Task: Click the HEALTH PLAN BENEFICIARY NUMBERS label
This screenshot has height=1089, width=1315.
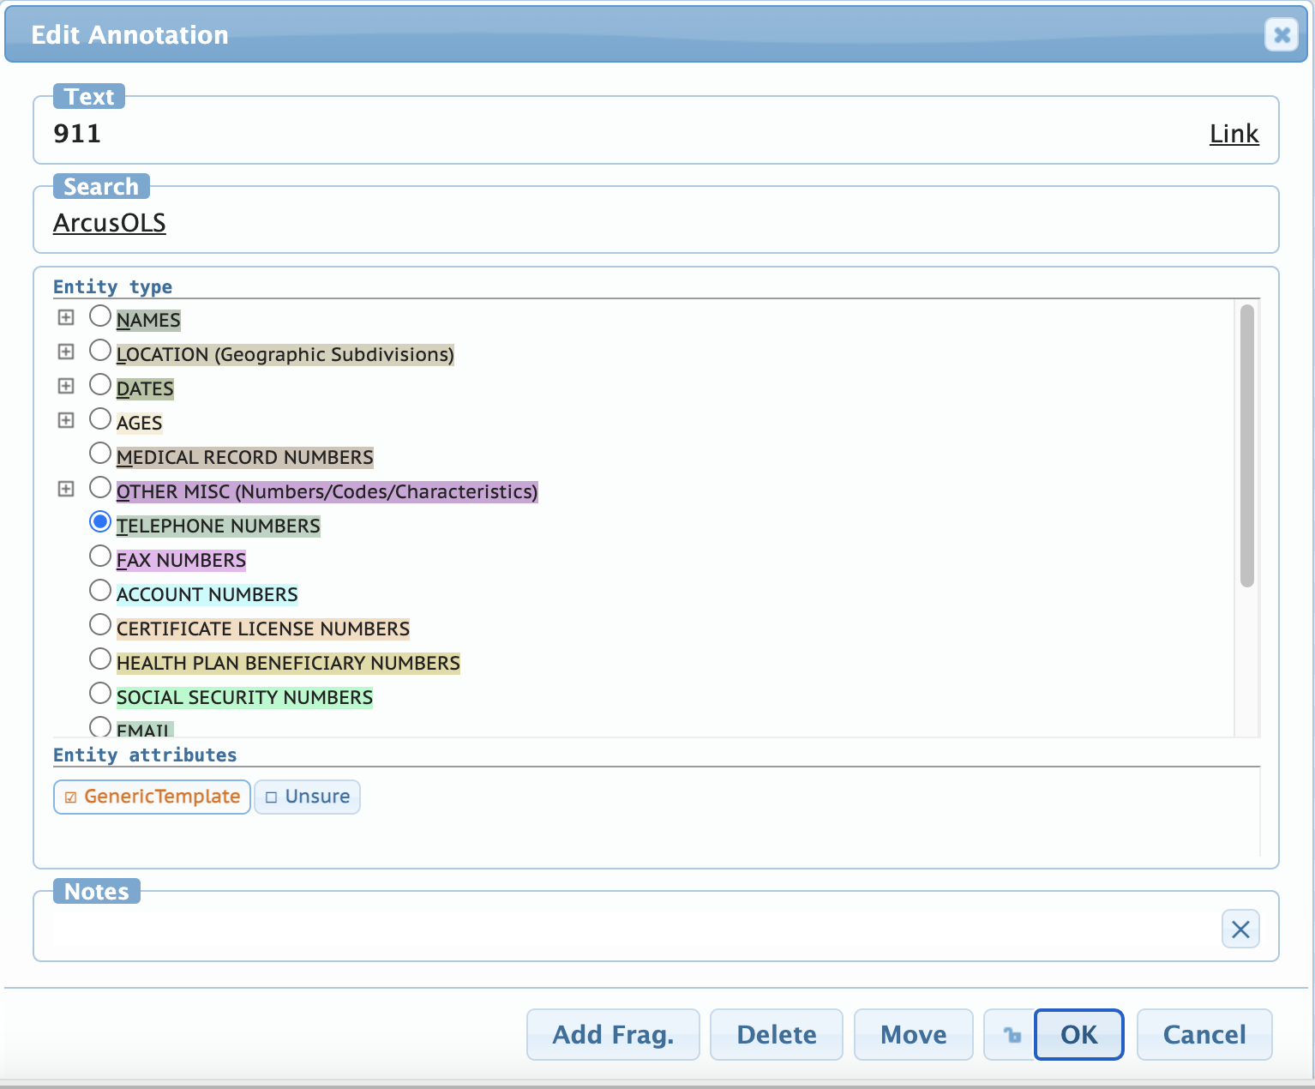Action: (x=288, y=663)
